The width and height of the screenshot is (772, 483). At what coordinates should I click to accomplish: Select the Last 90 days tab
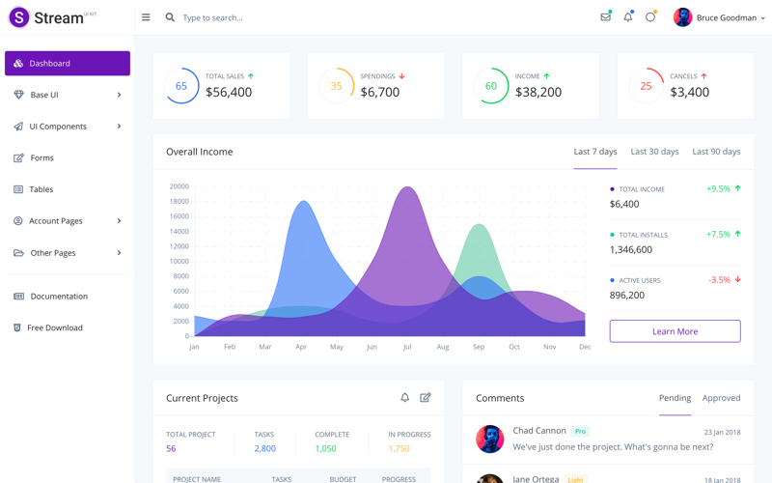pos(716,152)
